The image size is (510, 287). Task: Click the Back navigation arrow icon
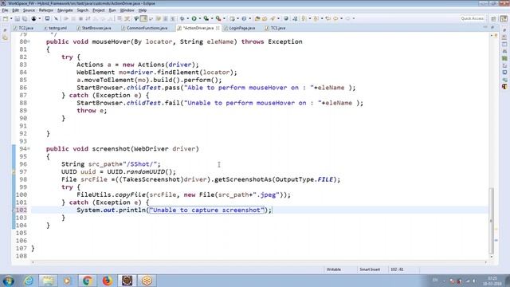[335, 18]
